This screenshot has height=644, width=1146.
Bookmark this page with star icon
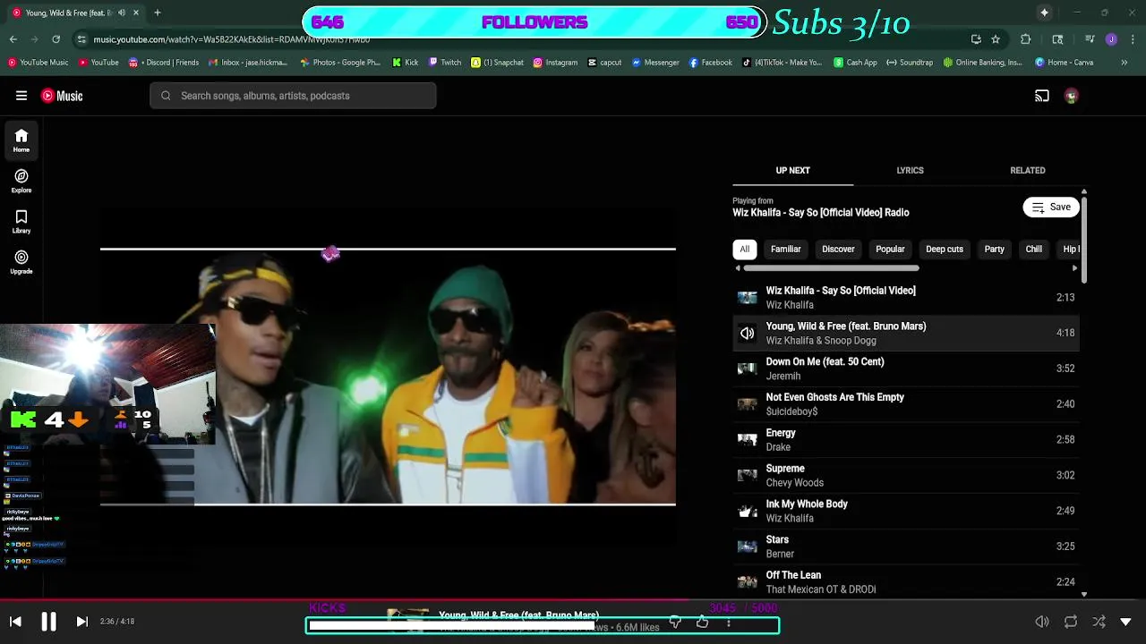click(996, 39)
